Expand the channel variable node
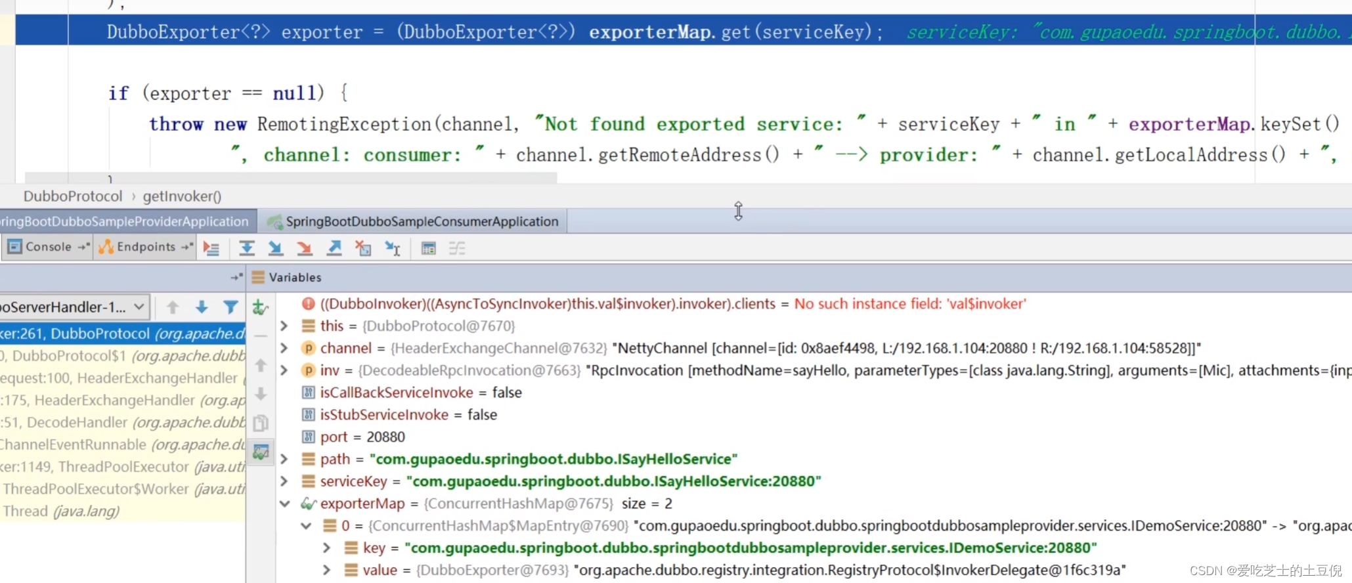This screenshot has height=583, width=1352. click(284, 348)
